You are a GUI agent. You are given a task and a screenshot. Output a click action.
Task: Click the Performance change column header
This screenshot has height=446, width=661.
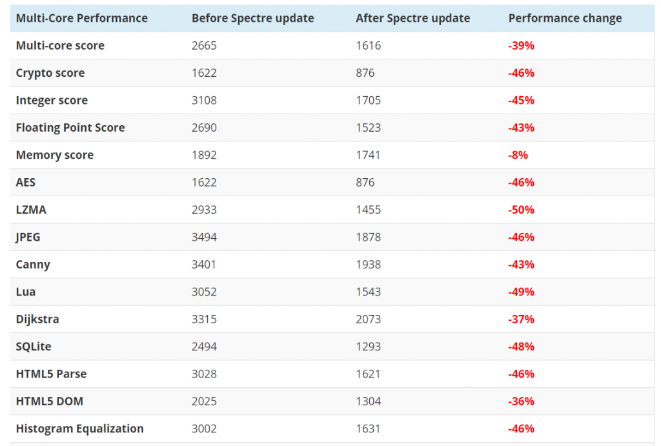[x=565, y=18]
